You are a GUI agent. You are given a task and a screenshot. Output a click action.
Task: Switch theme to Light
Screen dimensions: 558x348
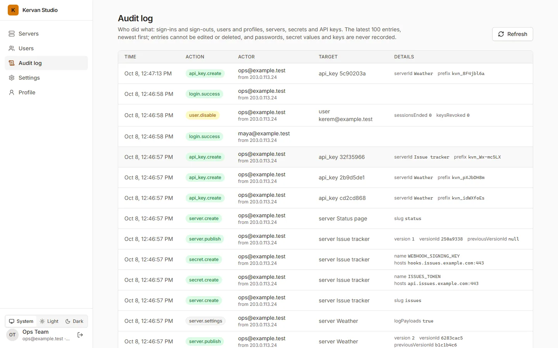[49, 321]
